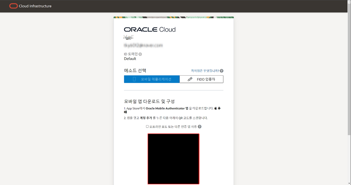351x185 pixels.
Task: Click the Default domain value
Action: (130, 59)
